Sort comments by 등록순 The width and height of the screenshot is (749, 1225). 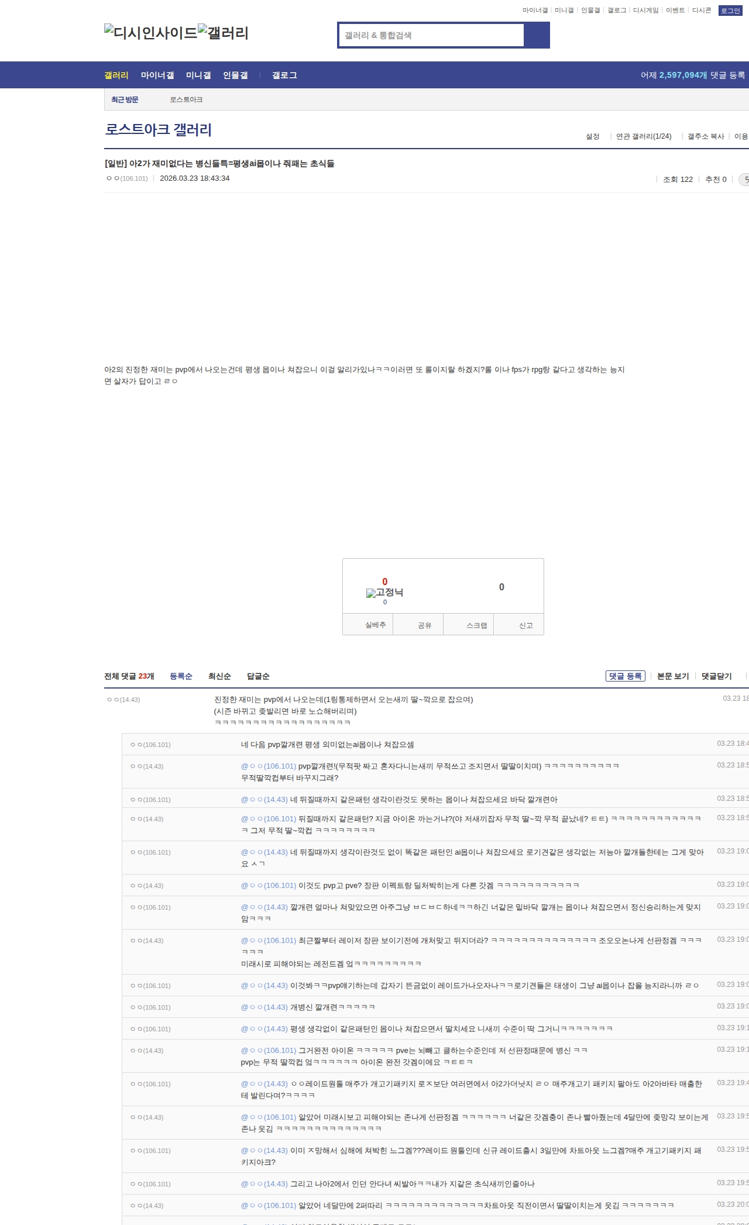coord(181,676)
